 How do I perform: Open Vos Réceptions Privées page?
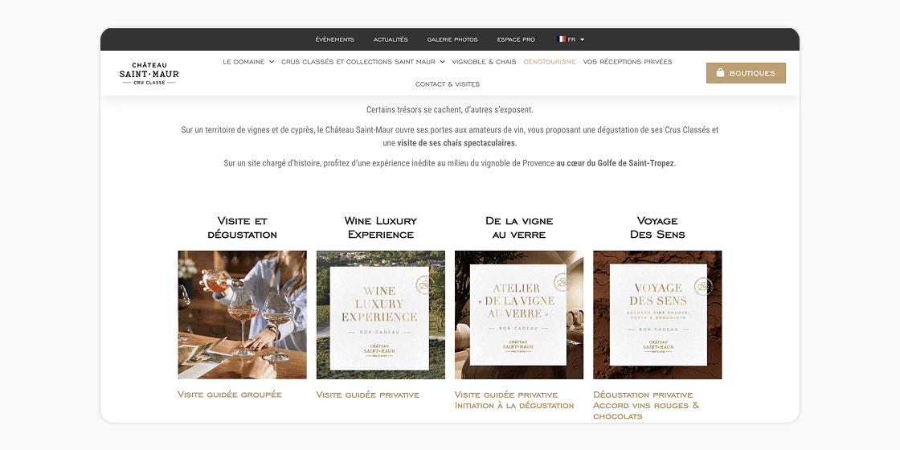628,61
